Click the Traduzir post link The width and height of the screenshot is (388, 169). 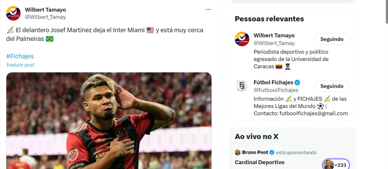tap(20, 65)
